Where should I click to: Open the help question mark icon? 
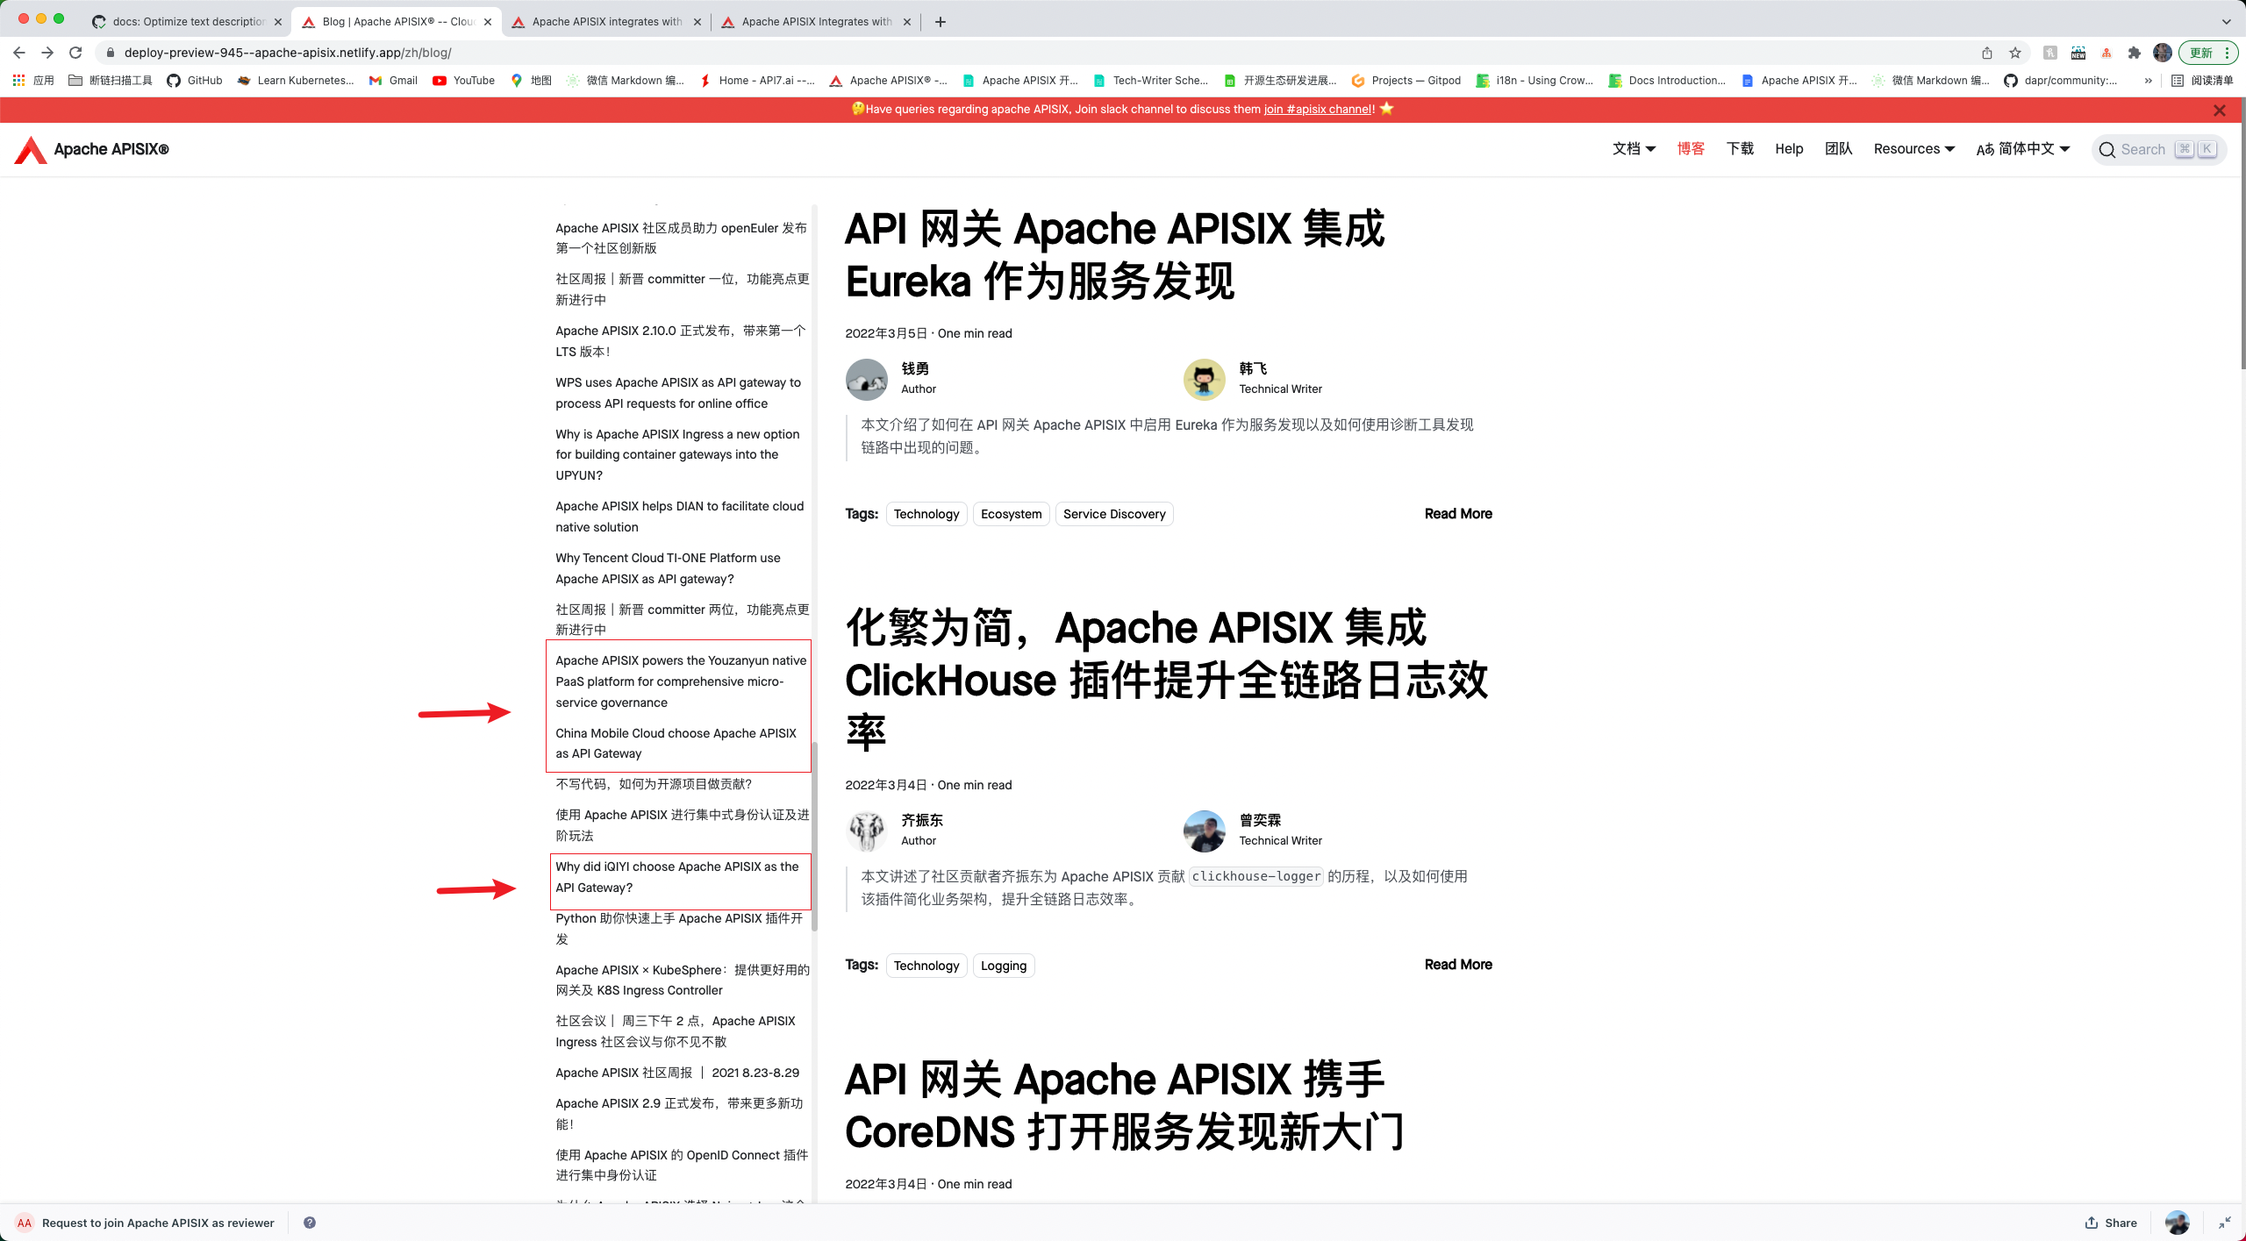tap(310, 1223)
